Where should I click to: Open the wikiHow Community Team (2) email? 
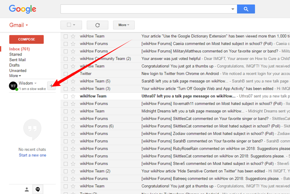(x=105, y=59)
